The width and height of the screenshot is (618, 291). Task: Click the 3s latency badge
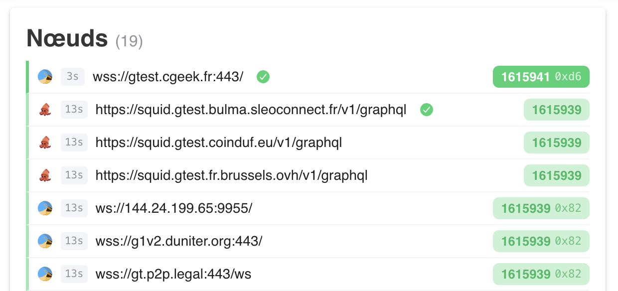click(73, 77)
